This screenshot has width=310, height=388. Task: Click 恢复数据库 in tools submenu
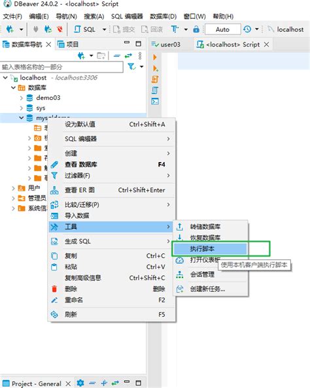[x=211, y=238]
